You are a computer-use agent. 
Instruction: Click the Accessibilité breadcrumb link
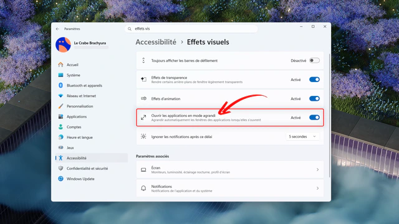[x=156, y=42]
